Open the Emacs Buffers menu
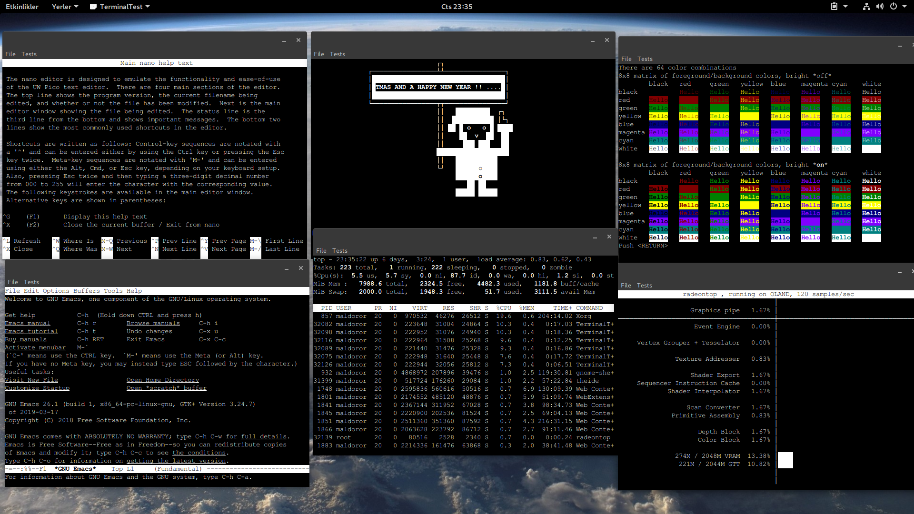Screen dimensions: 914x514 tap(87, 291)
